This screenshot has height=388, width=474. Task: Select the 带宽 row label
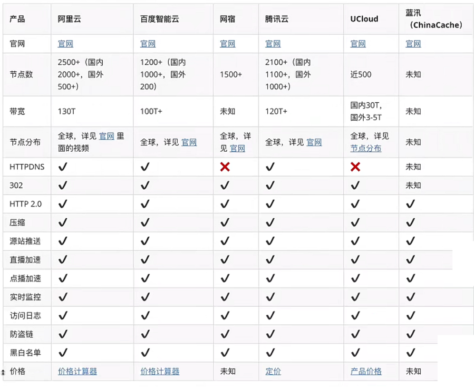tap(17, 111)
